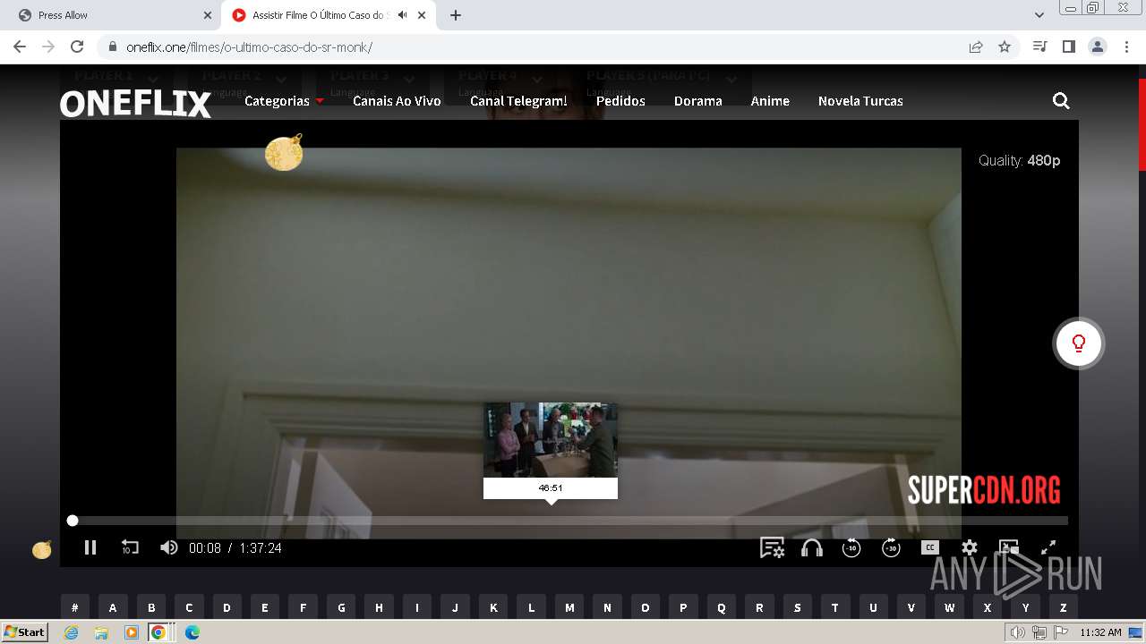Open Novela Turcas menu item

pos(860,101)
